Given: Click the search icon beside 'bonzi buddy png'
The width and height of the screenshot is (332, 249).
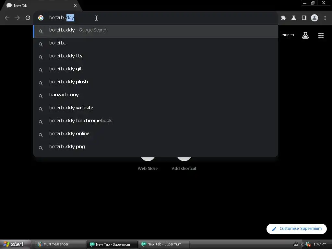Looking at the screenshot, I should (41, 148).
